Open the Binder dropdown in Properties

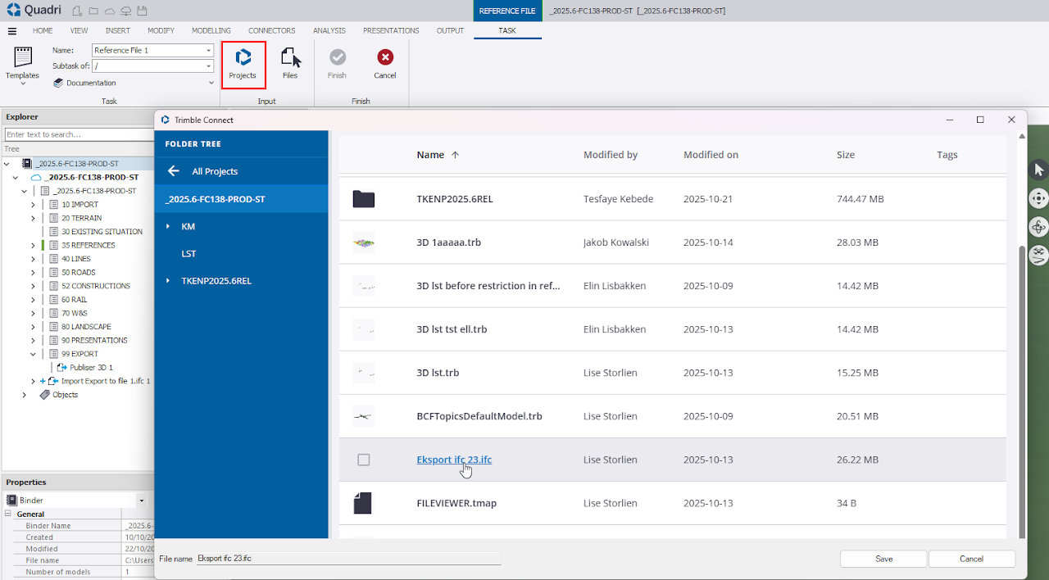pos(142,501)
